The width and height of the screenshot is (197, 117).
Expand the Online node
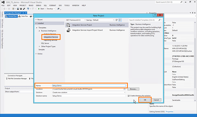(36, 54)
